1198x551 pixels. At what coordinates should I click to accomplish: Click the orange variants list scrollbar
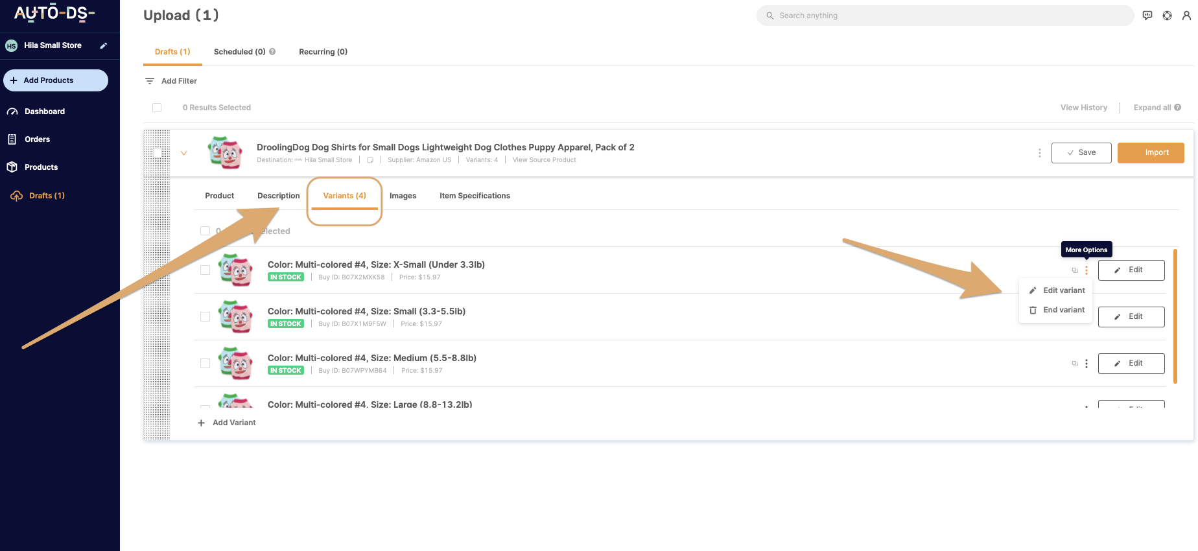pyautogui.click(x=1175, y=316)
